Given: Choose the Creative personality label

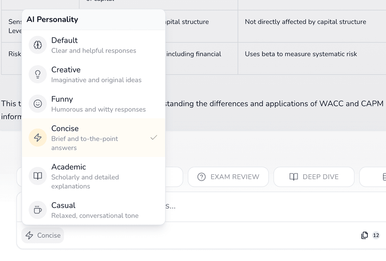Looking at the screenshot, I should click(66, 70).
